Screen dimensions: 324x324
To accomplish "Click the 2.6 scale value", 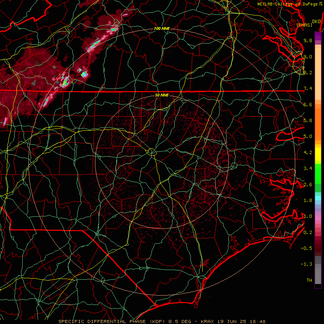I will [308, 185].
